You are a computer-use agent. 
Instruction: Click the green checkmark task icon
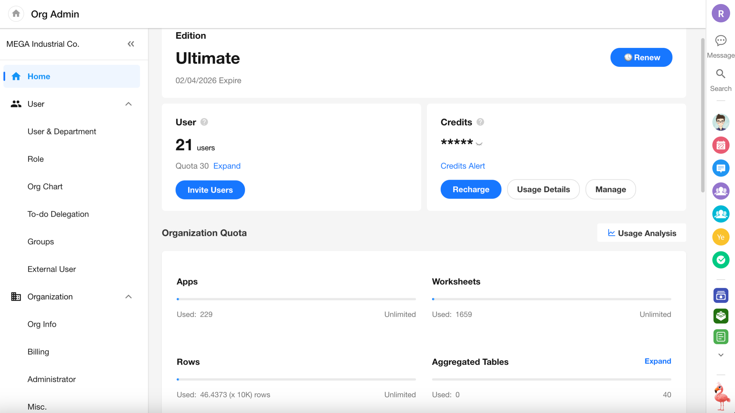(x=721, y=260)
